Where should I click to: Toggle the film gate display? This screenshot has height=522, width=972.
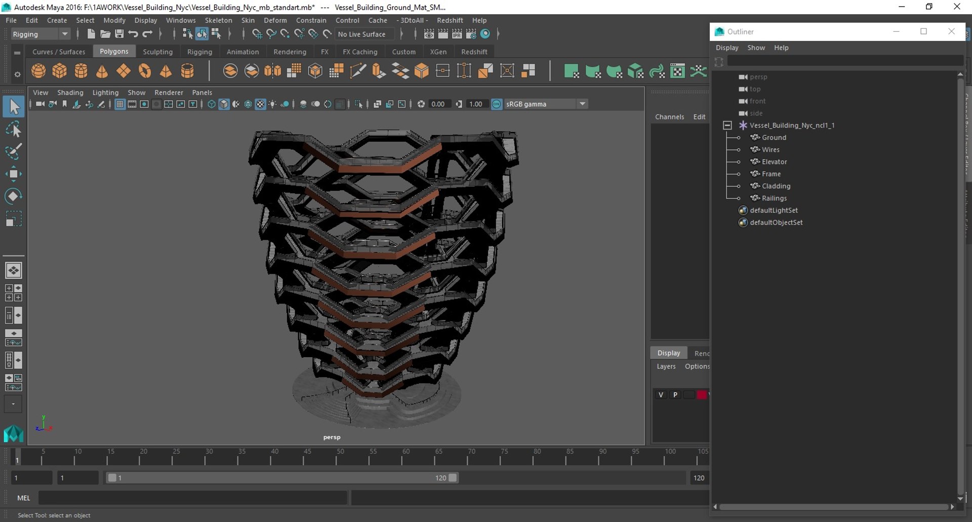click(x=132, y=104)
